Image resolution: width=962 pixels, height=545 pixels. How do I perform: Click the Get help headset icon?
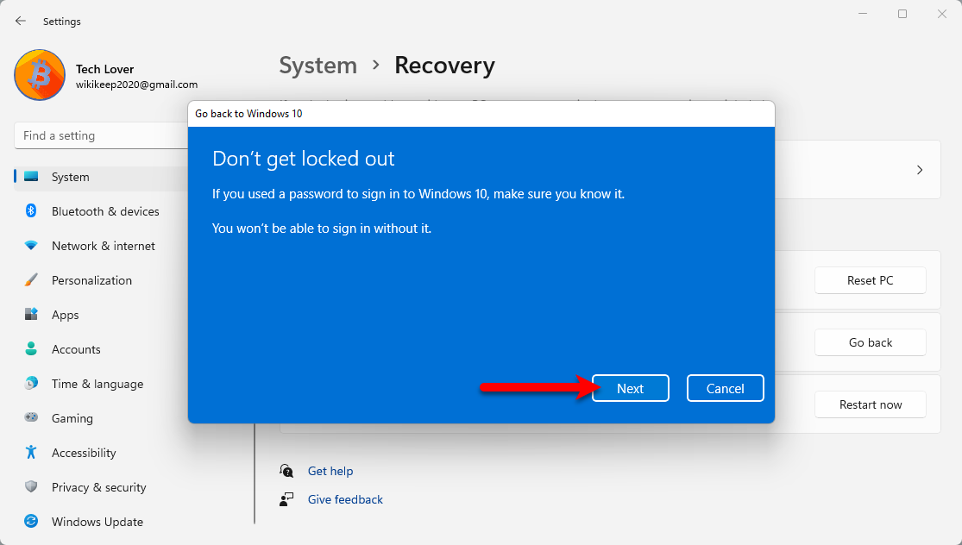click(286, 471)
